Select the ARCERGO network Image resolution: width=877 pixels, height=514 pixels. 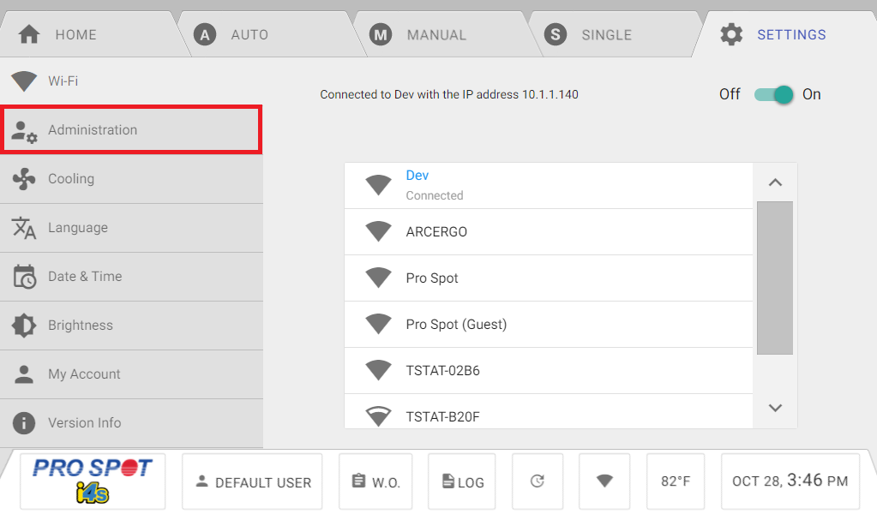point(549,232)
